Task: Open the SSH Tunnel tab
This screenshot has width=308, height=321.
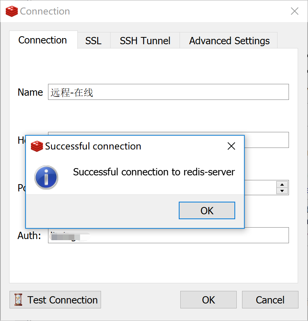Action: (x=145, y=41)
